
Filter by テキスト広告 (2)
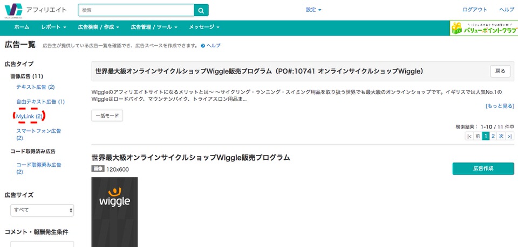click(36, 87)
